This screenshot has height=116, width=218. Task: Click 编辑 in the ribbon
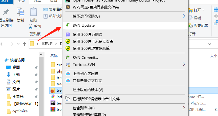195,18
